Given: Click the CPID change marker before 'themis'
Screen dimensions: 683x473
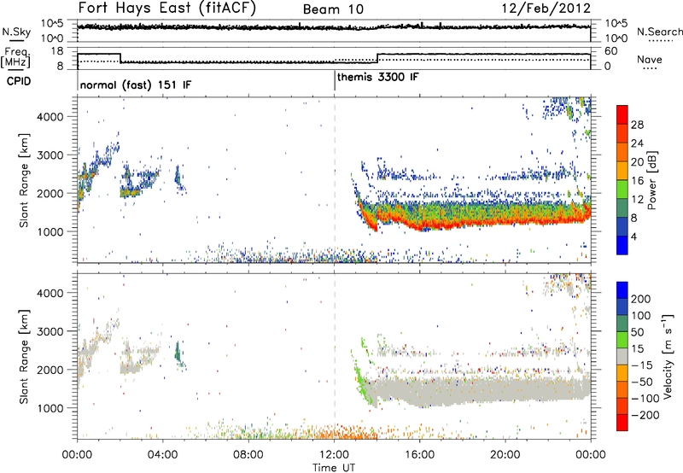Looking at the screenshot, I should click(335, 80).
